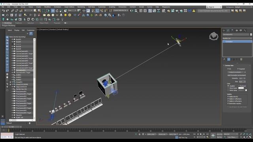Open the Scripting menu
This screenshot has height=142, width=253.
coord(112,7)
